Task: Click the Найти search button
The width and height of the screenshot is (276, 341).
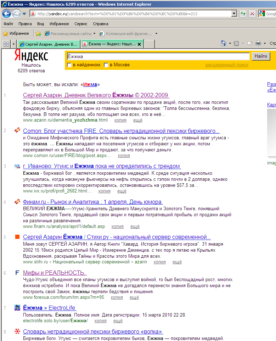Action: click(x=261, y=56)
